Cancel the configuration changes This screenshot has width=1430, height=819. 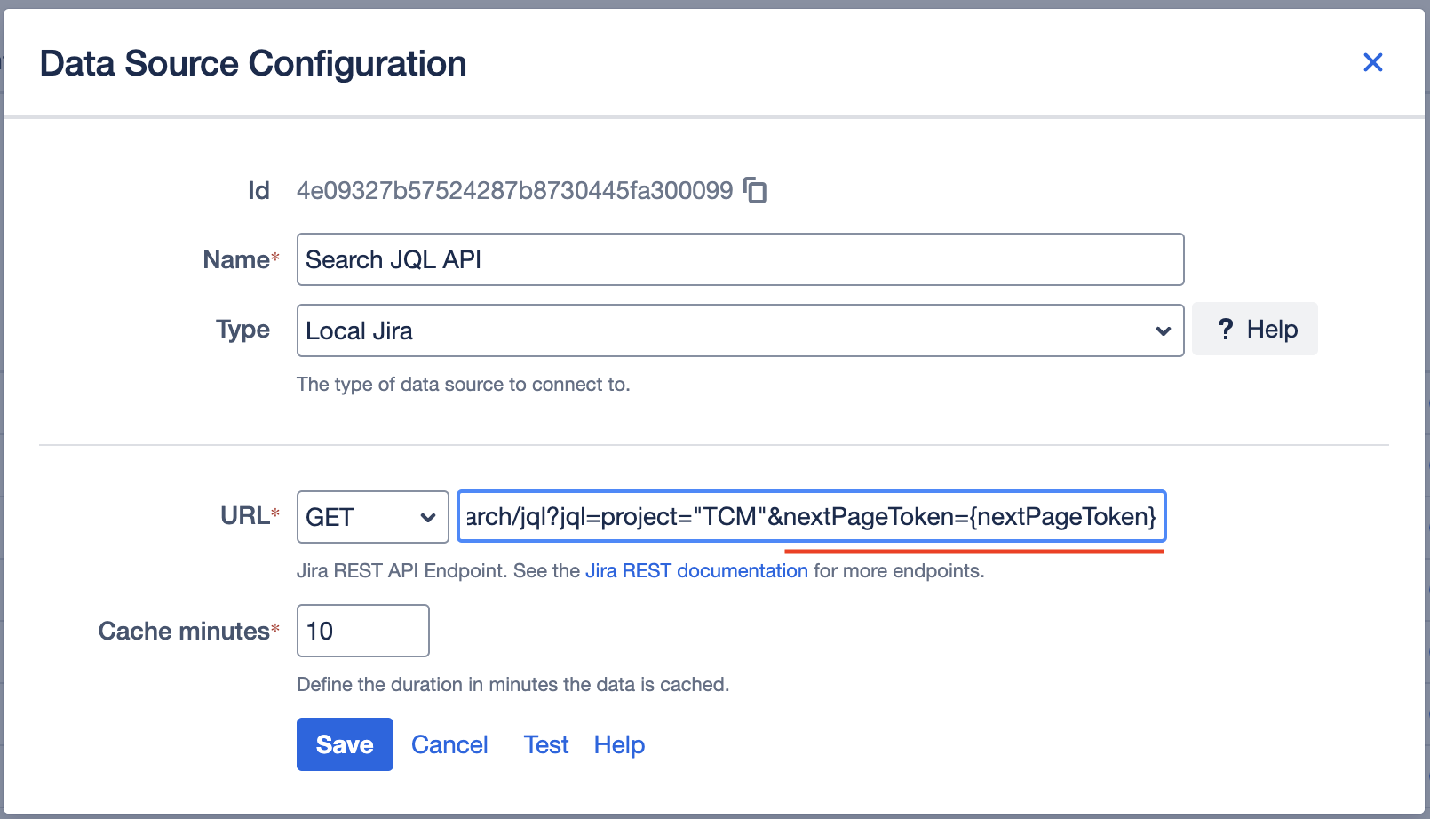coord(449,744)
